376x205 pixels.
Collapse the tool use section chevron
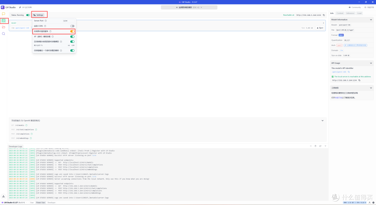pyautogui.click(x=371, y=88)
